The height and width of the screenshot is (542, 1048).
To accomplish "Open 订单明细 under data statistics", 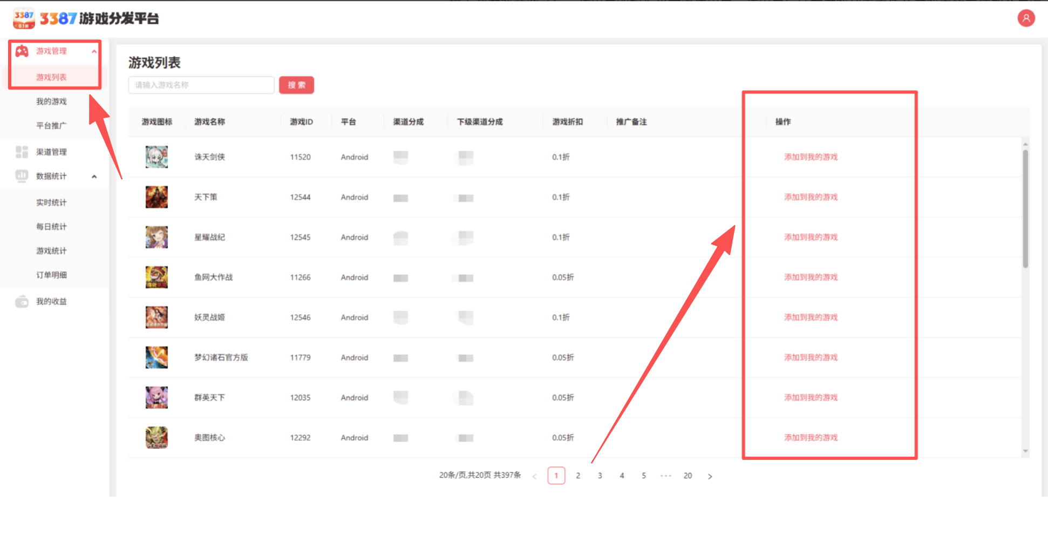I will pyautogui.click(x=51, y=275).
